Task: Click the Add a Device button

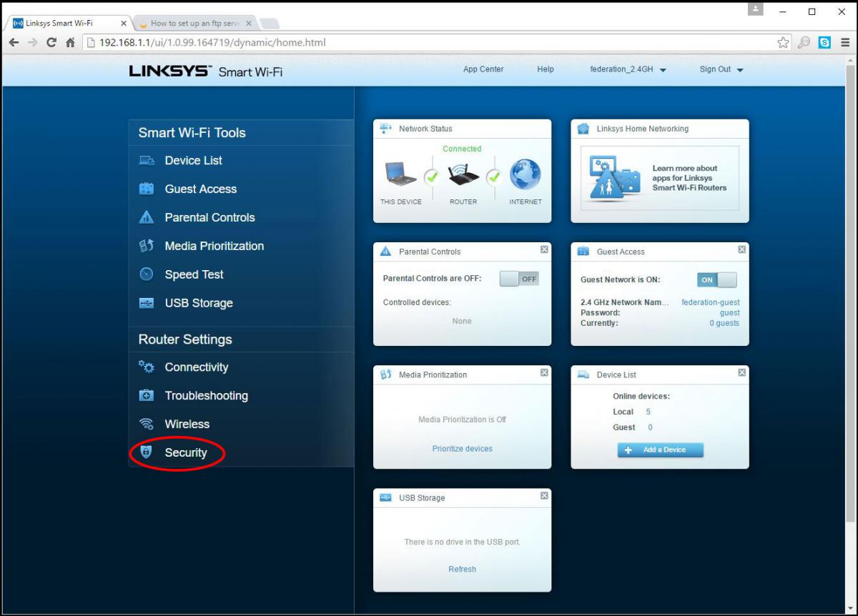Action: point(660,449)
